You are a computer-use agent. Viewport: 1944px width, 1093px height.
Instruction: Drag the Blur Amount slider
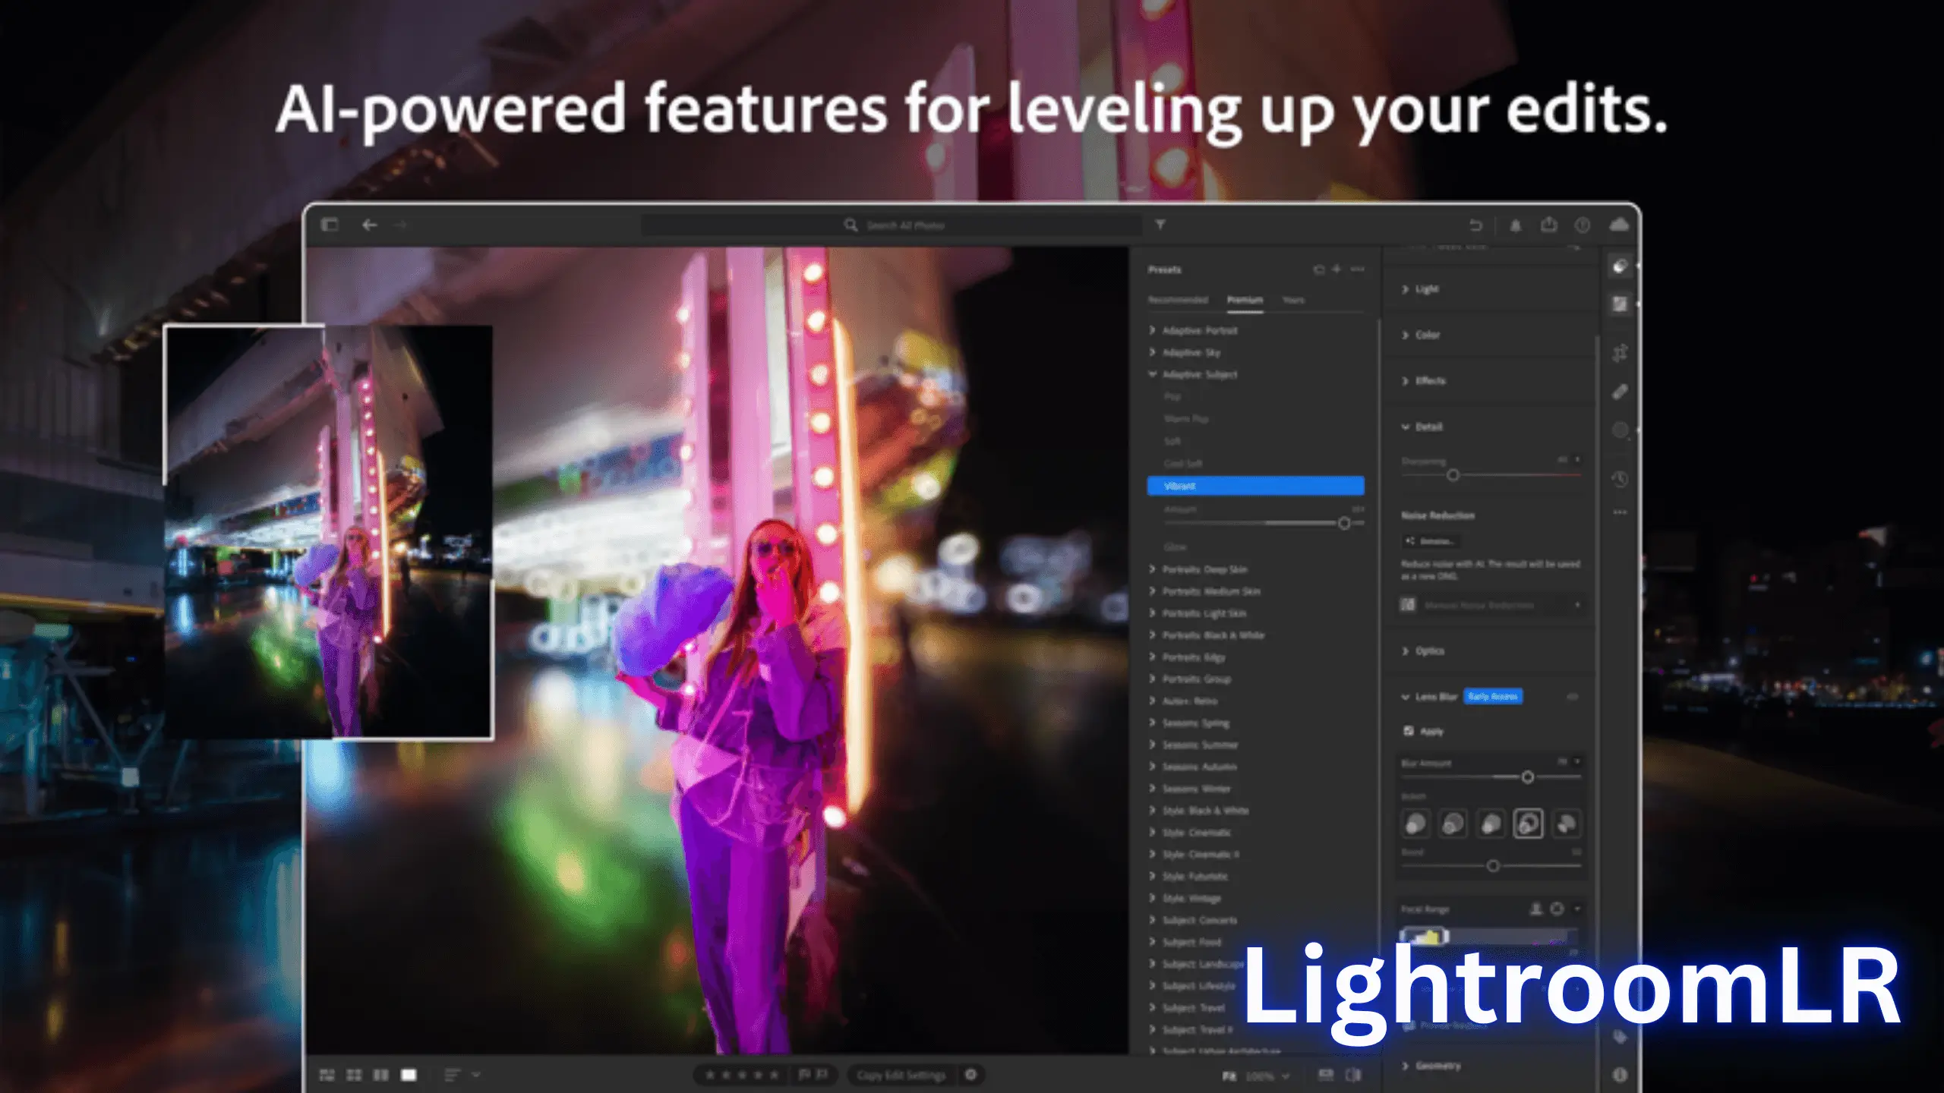click(1526, 776)
